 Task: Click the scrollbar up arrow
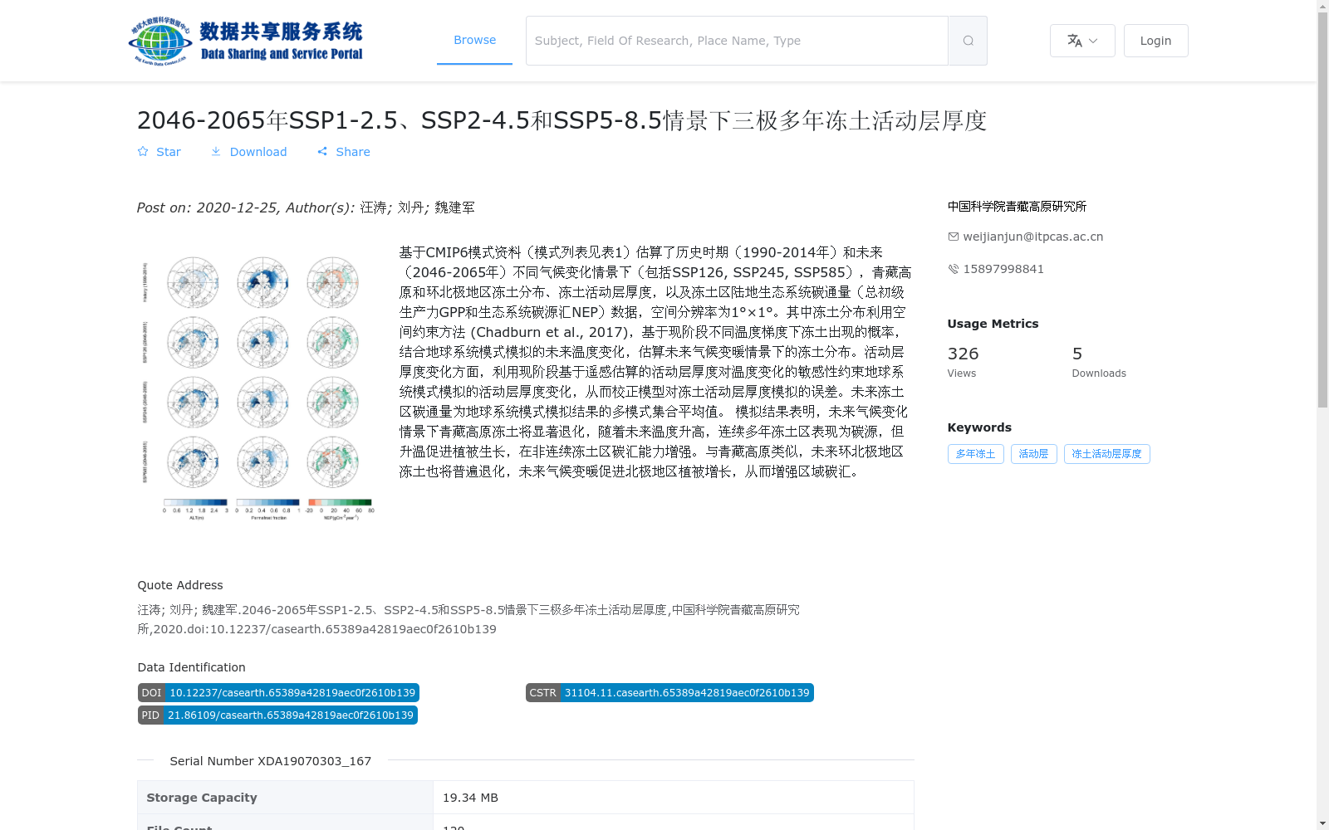[1322, 6]
